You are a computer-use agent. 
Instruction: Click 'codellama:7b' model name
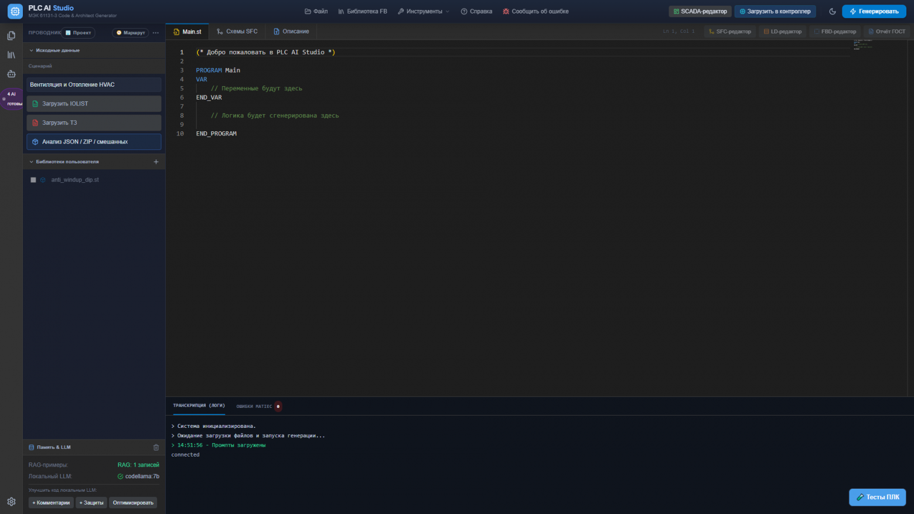click(142, 476)
